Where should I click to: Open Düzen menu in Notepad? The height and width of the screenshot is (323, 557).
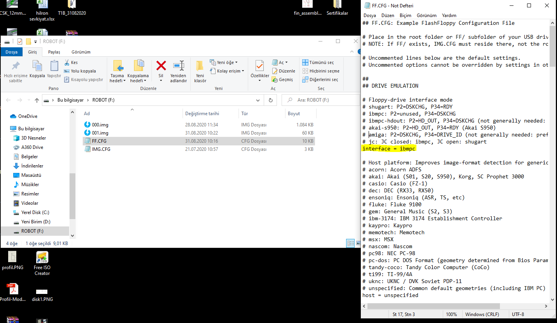[x=388, y=16]
